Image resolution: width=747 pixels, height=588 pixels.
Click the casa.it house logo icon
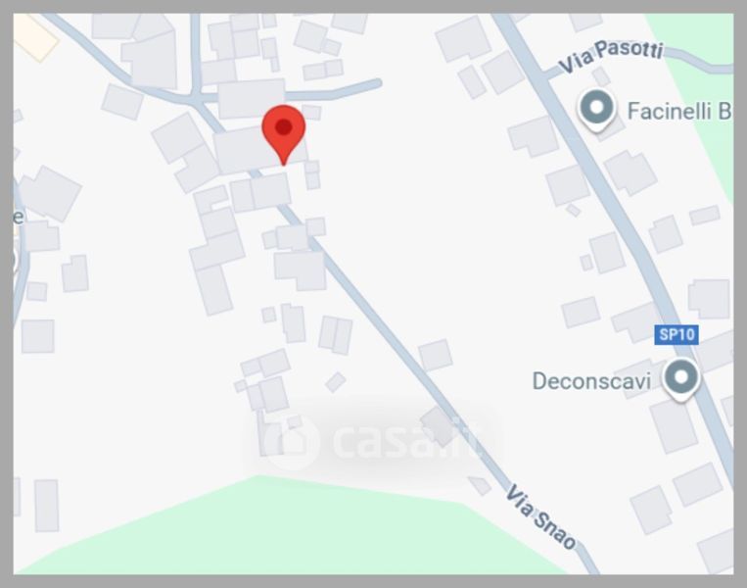pyautogui.click(x=291, y=441)
